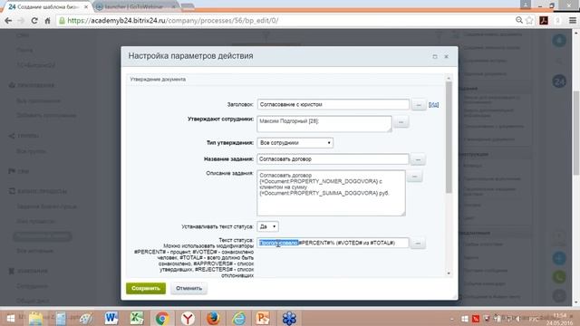
Task: Open value picker beside 'Название задания'
Action: point(418,159)
